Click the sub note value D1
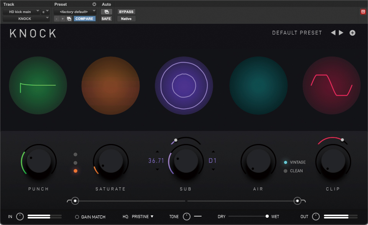The image size is (368, 225). [x=212, y=160]
